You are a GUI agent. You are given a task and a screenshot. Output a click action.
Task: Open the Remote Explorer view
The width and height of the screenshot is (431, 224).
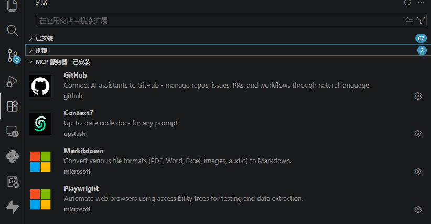[x=12, y=131]
